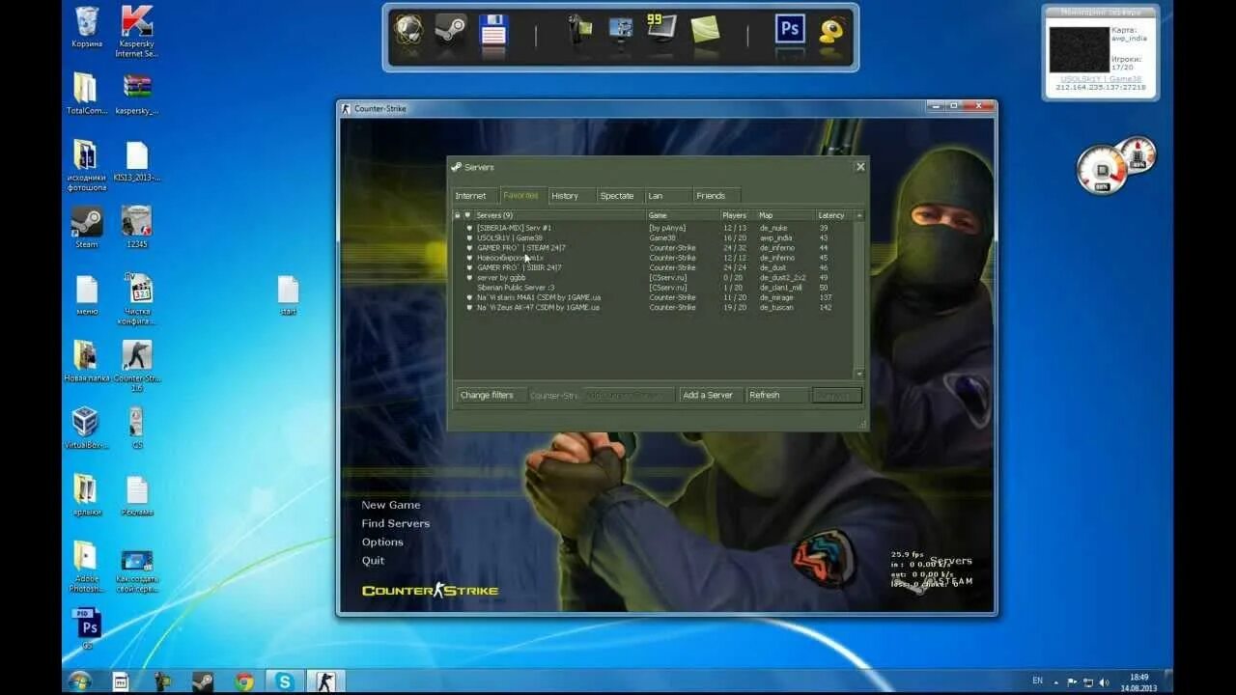Open the Steam desktop shortcut
1236x695 pixels.
coord(87,228)
